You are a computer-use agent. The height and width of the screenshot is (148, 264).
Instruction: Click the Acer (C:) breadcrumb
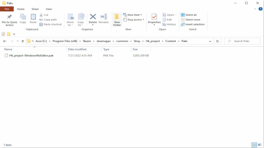(41, 41)
